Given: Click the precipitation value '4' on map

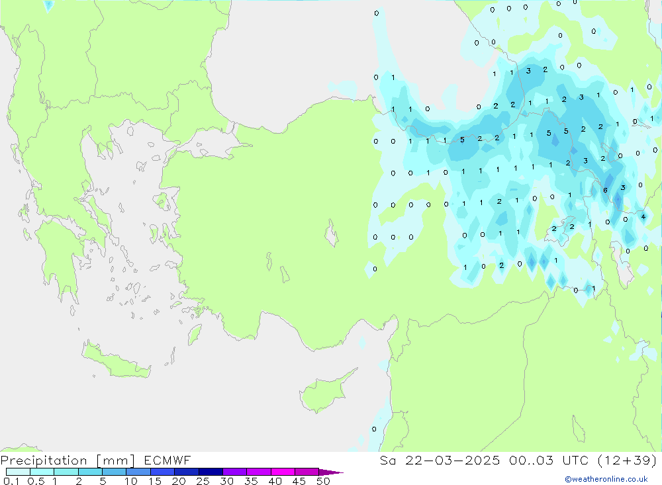Looking at the screenshot, I should tap(643, 217).
